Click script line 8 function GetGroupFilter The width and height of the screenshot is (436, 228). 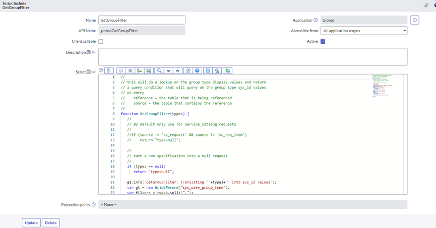tap(155, 114)
